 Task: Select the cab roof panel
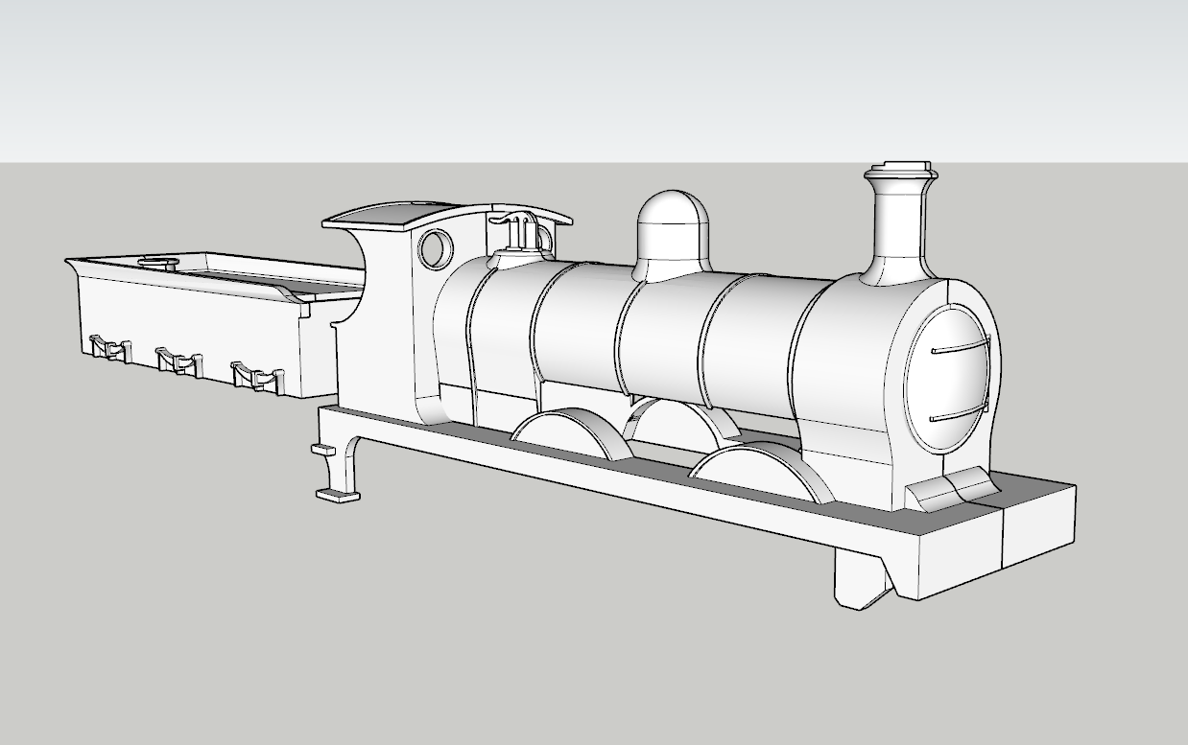403,213
